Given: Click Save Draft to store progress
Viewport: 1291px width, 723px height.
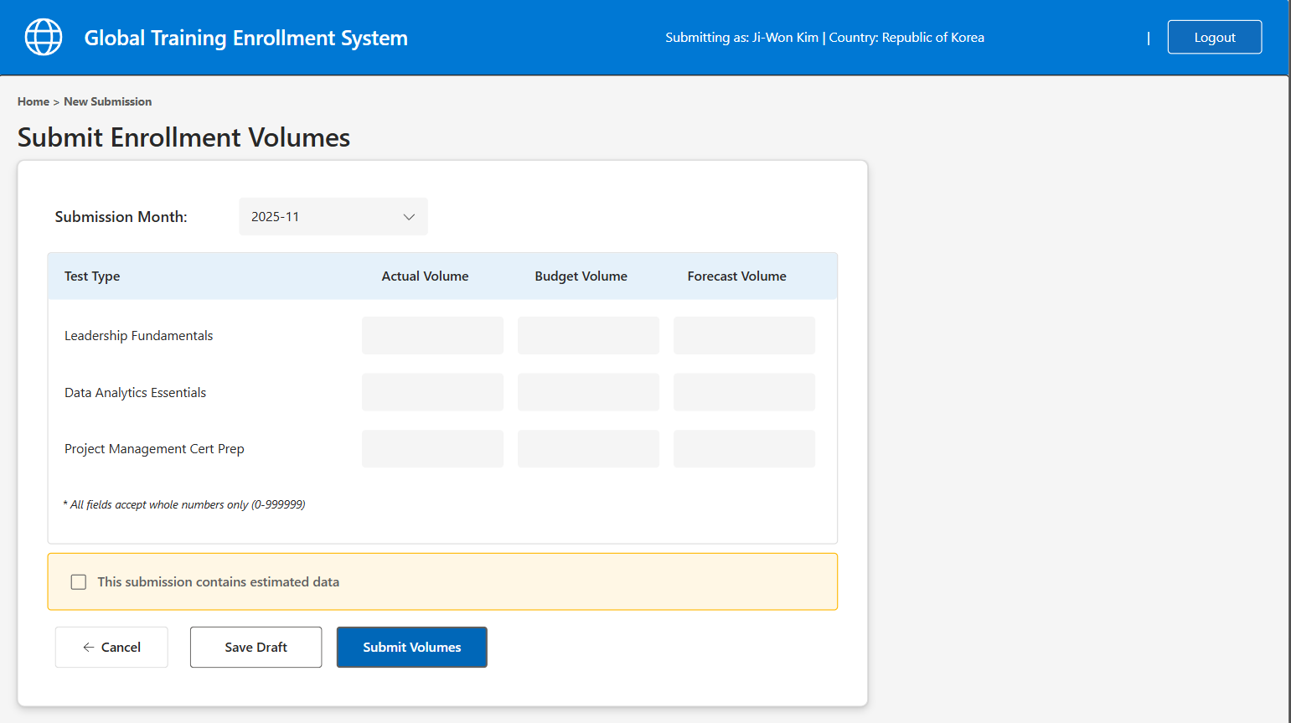Looking at the screenshot, I should 256,647.
